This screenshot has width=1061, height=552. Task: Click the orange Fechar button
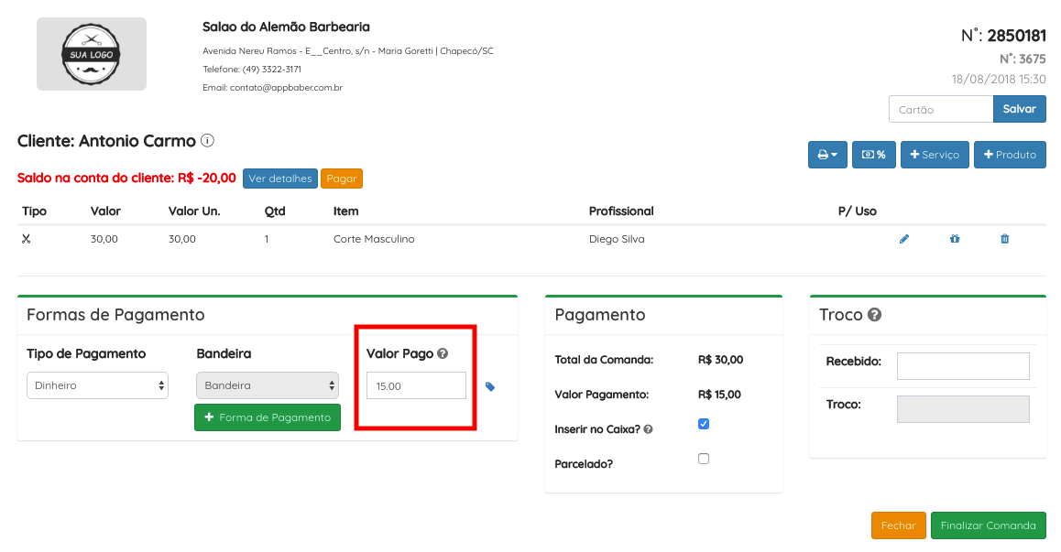898,525
